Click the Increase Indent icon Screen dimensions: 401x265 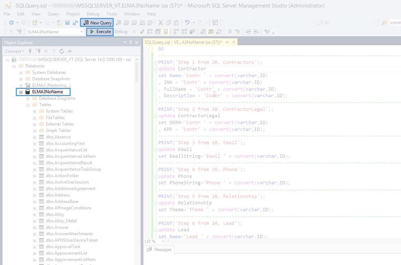pos(256,32)
